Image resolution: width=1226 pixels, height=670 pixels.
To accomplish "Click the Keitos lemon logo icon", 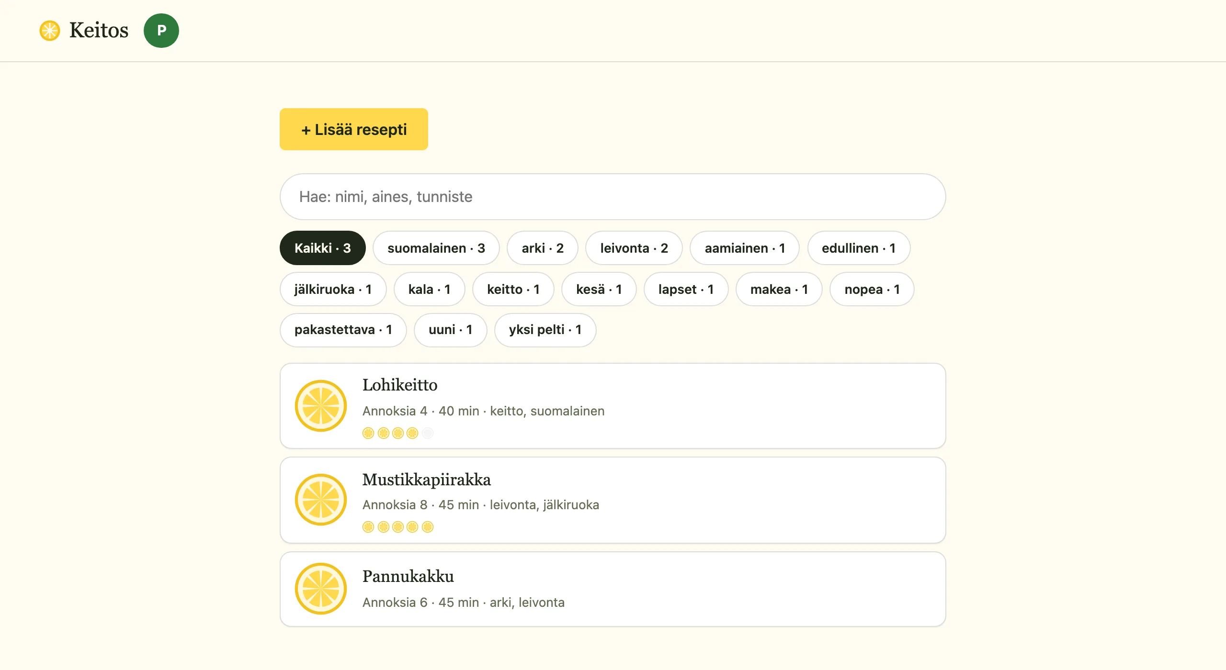I will (x=50, y=31).
